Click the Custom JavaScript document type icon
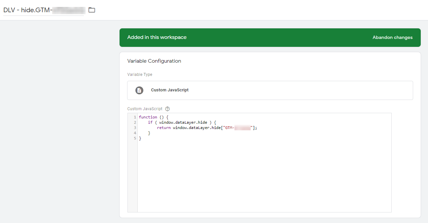Image resolution: width=428 pixels, height=223 pixels. (x=139, y=90)
